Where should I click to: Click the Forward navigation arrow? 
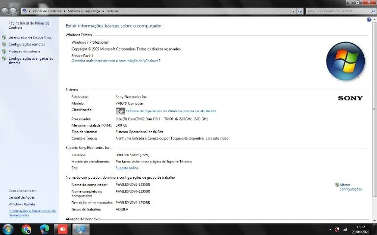tap(13, 11)
